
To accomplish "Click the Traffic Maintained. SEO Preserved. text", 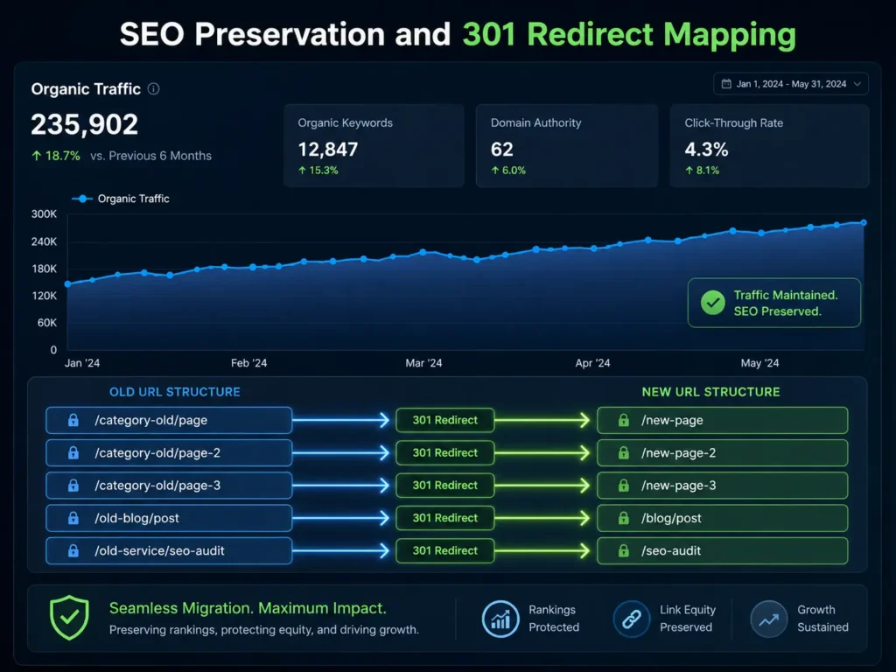I will (x=786, y=303).
